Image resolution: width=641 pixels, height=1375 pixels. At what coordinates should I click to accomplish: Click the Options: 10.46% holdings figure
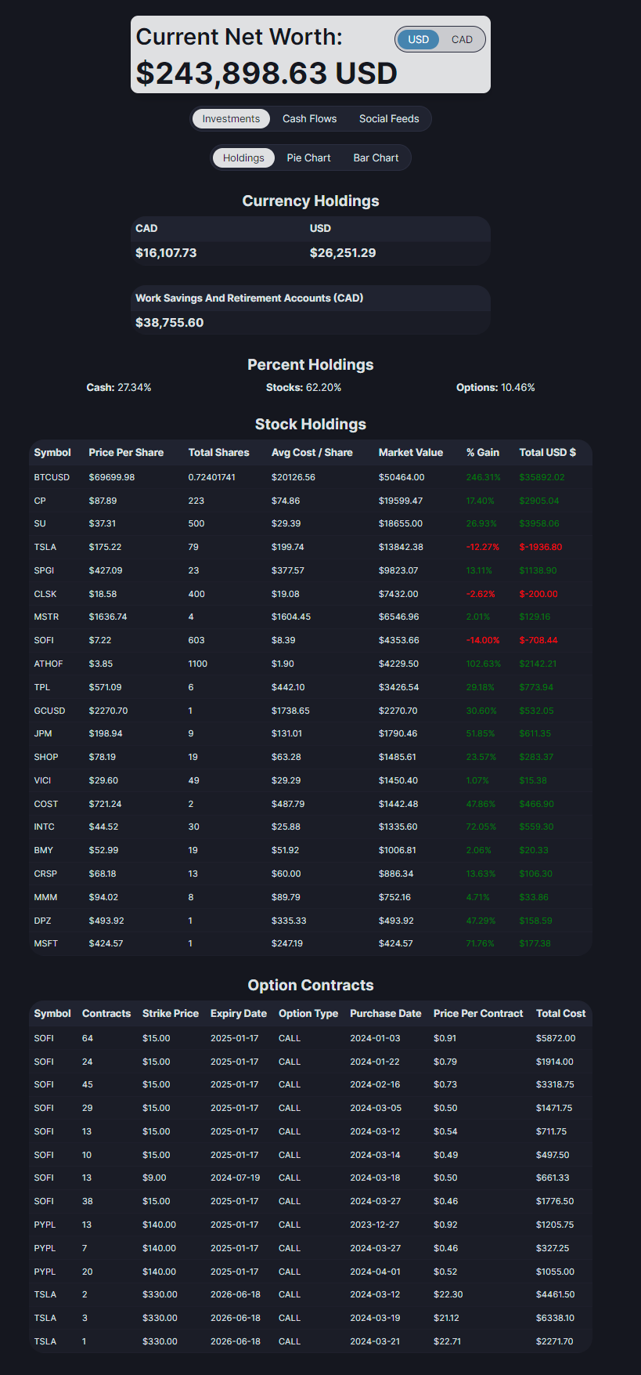tap(495, 388)
